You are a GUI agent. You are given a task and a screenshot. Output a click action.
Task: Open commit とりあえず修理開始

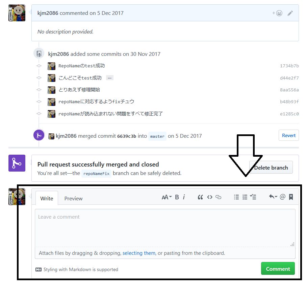point(79,90)
